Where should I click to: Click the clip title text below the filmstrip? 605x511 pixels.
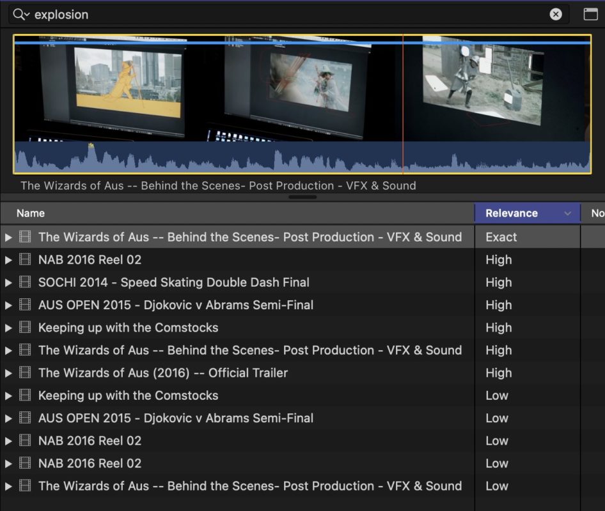[x=218, y=186]
